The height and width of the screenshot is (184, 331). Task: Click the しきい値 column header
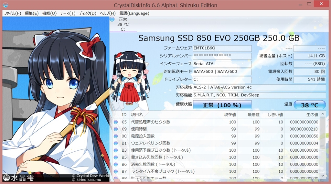[272, 115]
